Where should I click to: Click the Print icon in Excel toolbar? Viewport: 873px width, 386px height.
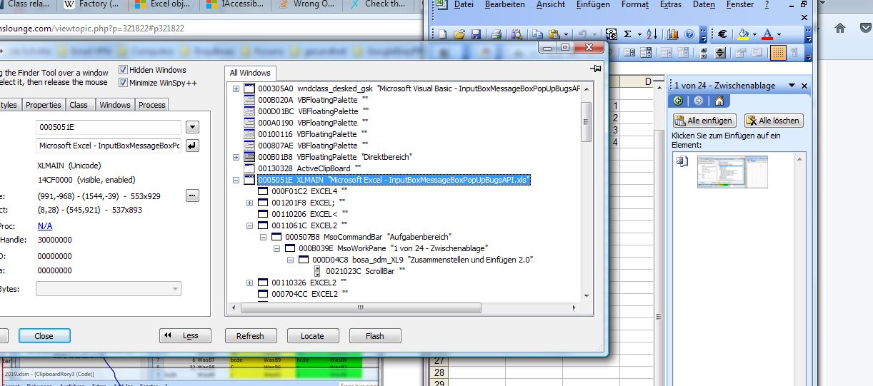[496, 34]
